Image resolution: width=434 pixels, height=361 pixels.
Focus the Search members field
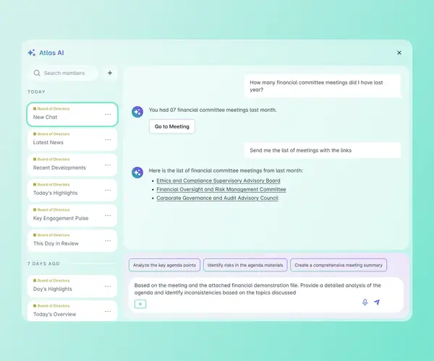tap(64, 73)
